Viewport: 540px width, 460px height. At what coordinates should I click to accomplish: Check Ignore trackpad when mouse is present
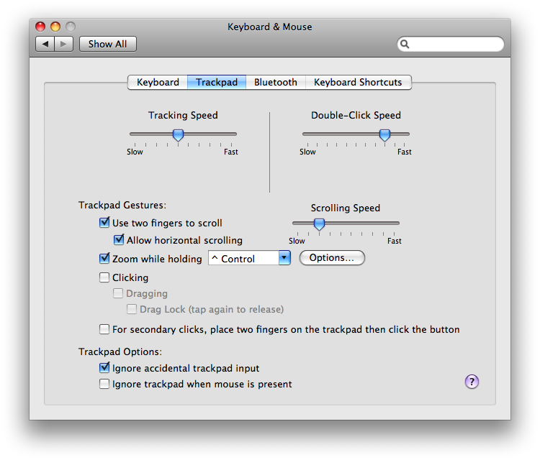coord(104,384)
